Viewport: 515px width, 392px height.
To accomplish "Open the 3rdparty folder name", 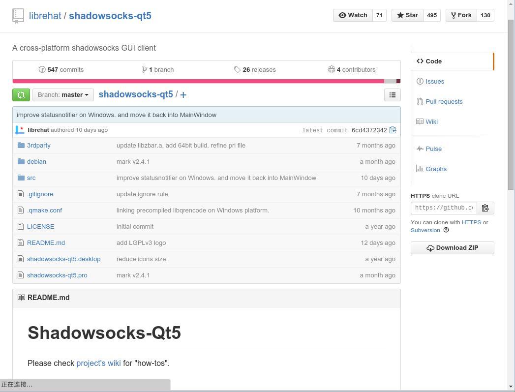I will 39,146.
